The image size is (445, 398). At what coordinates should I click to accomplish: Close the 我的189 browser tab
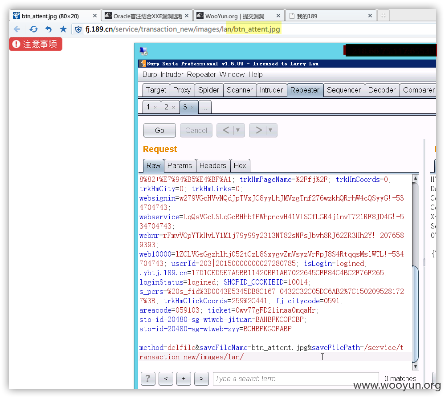370,16
